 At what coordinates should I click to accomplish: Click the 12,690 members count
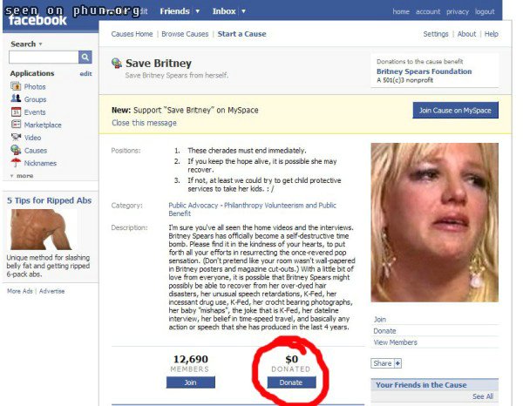point(190,359)
